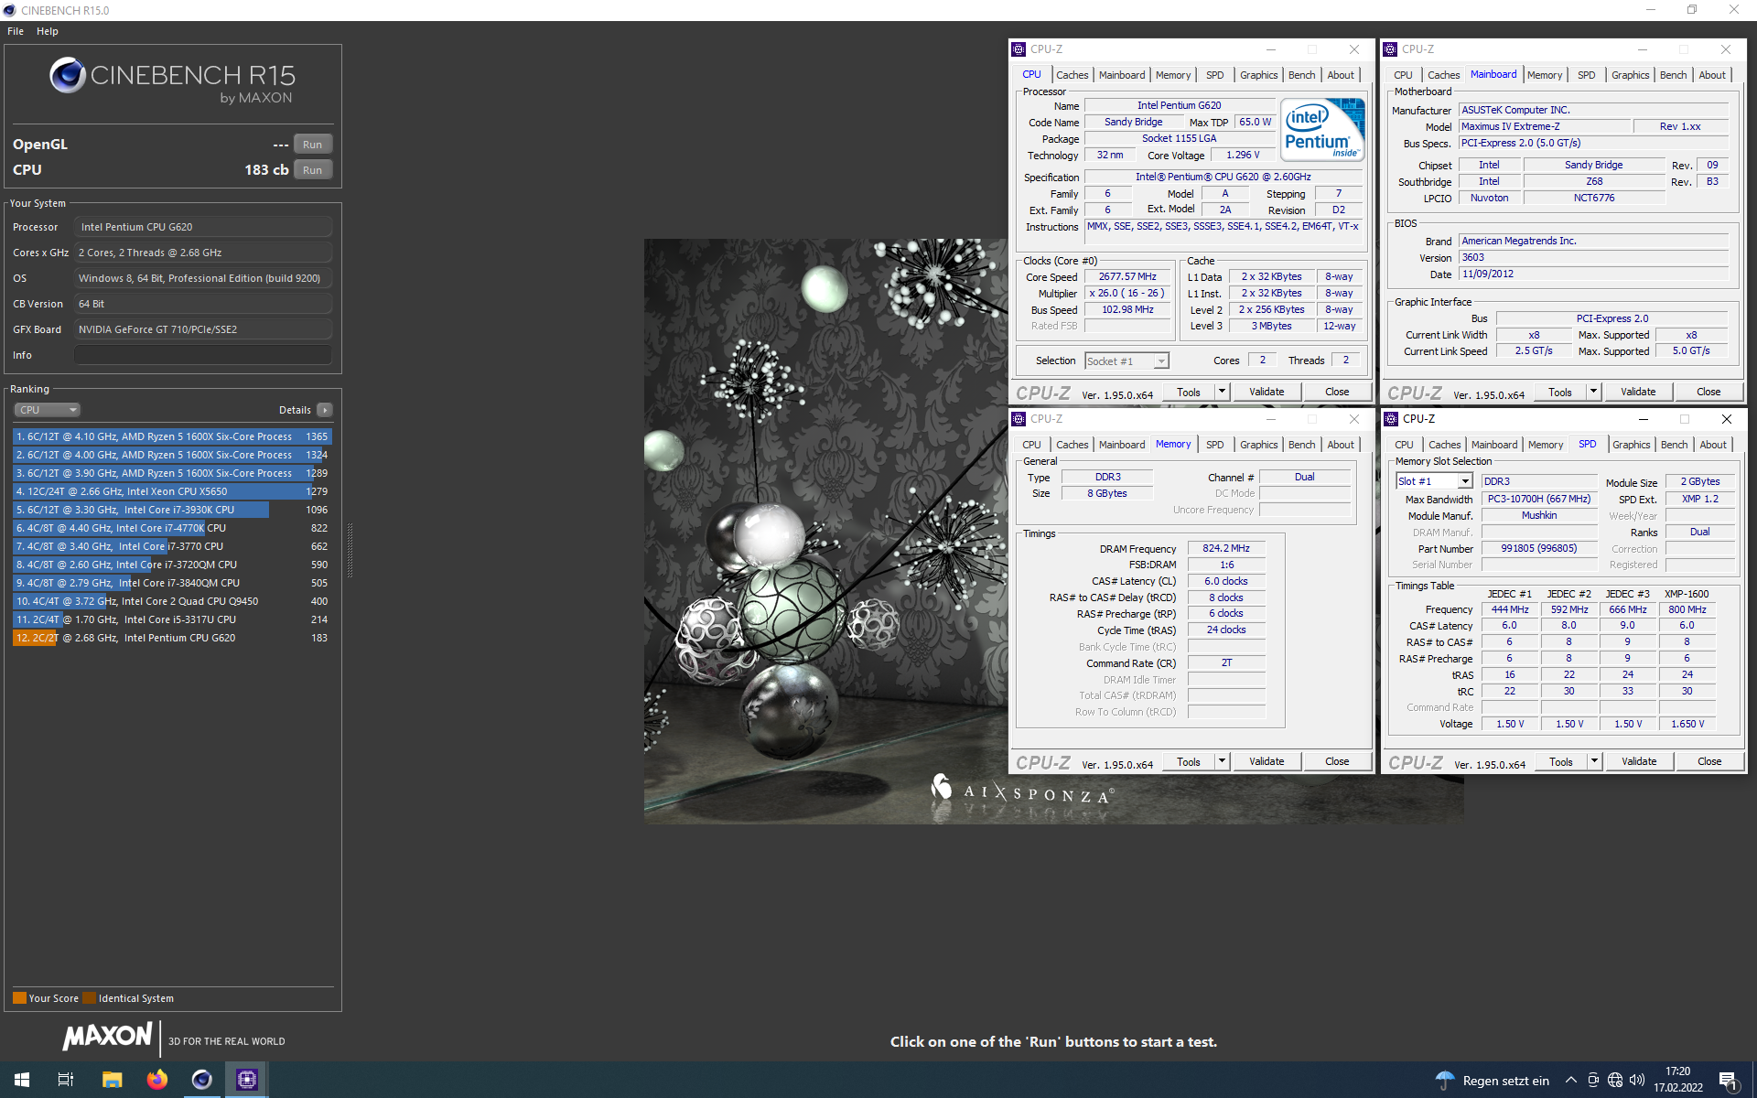Select Ryzen 5 1600X 1365 ranking row
Image resolution: width=1757 pixels, height=1098 pixels.
pos(172,436)
